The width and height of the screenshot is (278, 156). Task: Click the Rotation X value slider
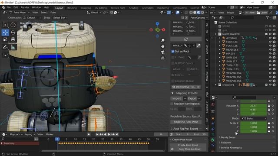253,106
